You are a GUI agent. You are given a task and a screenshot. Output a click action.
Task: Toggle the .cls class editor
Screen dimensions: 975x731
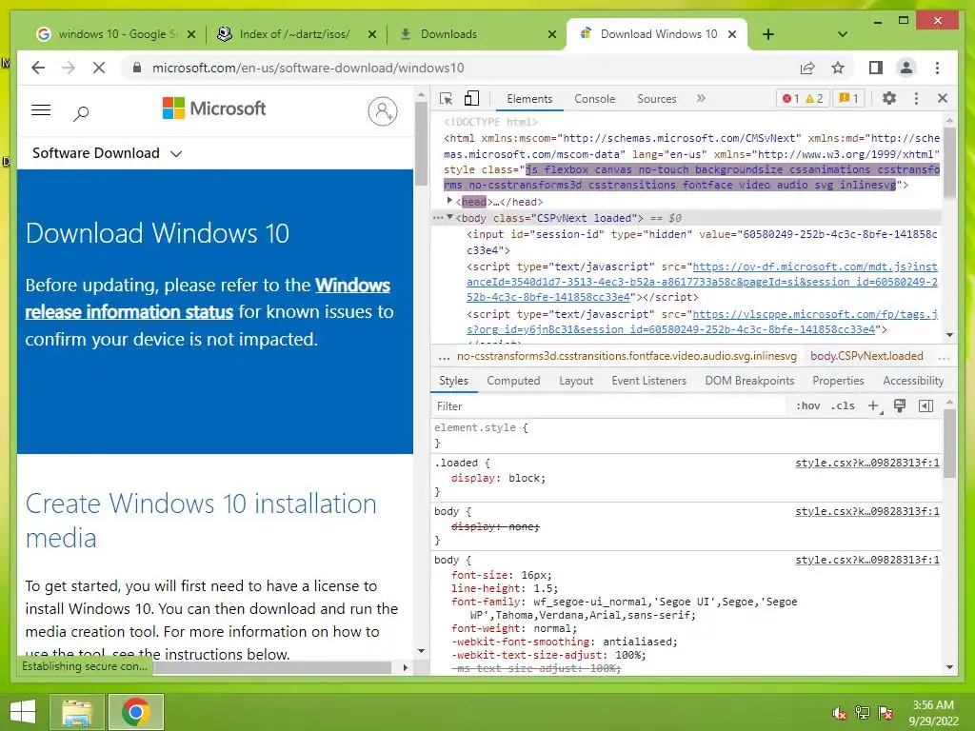tap(844, 405)
